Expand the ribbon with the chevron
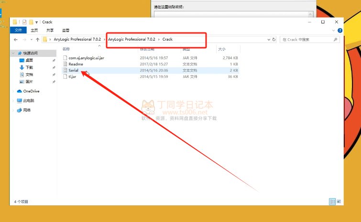This screenshot has width=361, height=222. pos(333,31)
